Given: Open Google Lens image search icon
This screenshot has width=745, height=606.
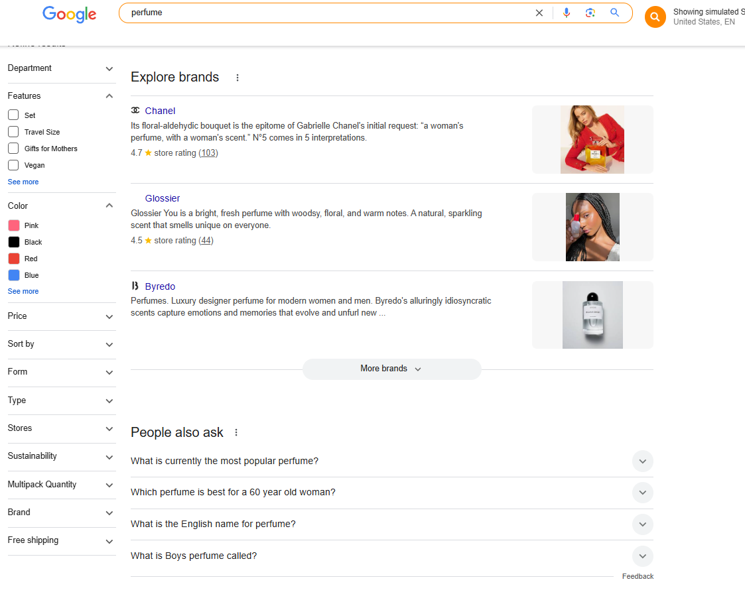Looking at the screenshot, I should point(590,13).
